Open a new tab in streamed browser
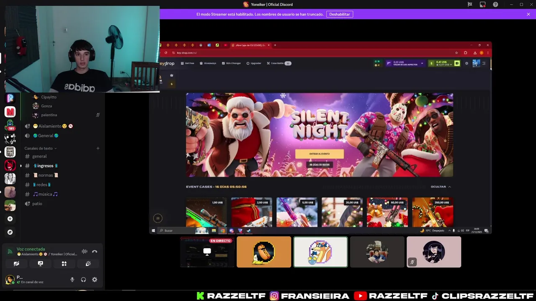Screen dimensions: 536x301 pyautogui.click(x=275, y=45)
